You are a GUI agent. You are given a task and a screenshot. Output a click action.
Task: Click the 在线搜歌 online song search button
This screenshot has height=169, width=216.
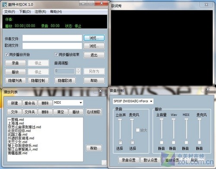[x=94, y=112]
